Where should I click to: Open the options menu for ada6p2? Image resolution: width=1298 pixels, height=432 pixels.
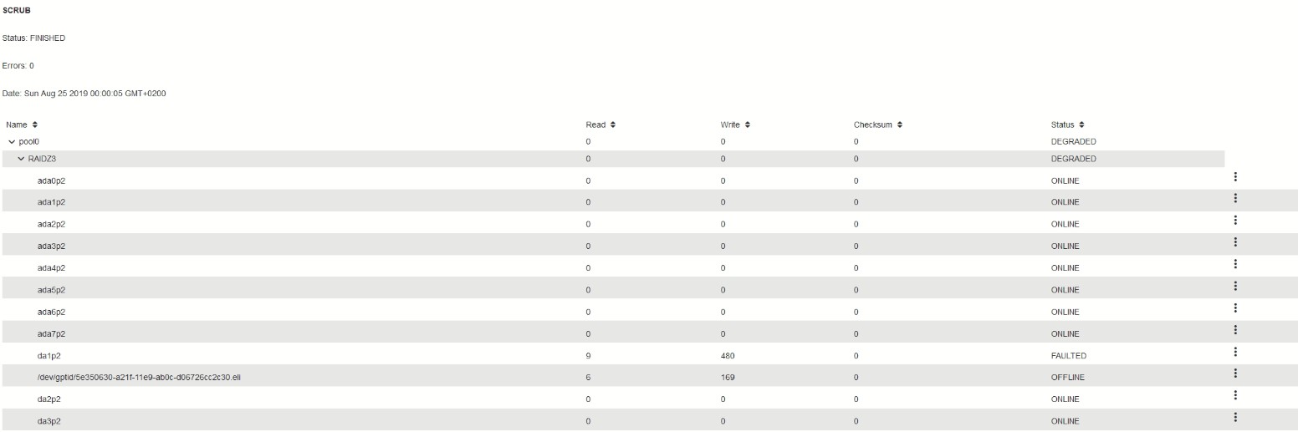click(1234, 307)
